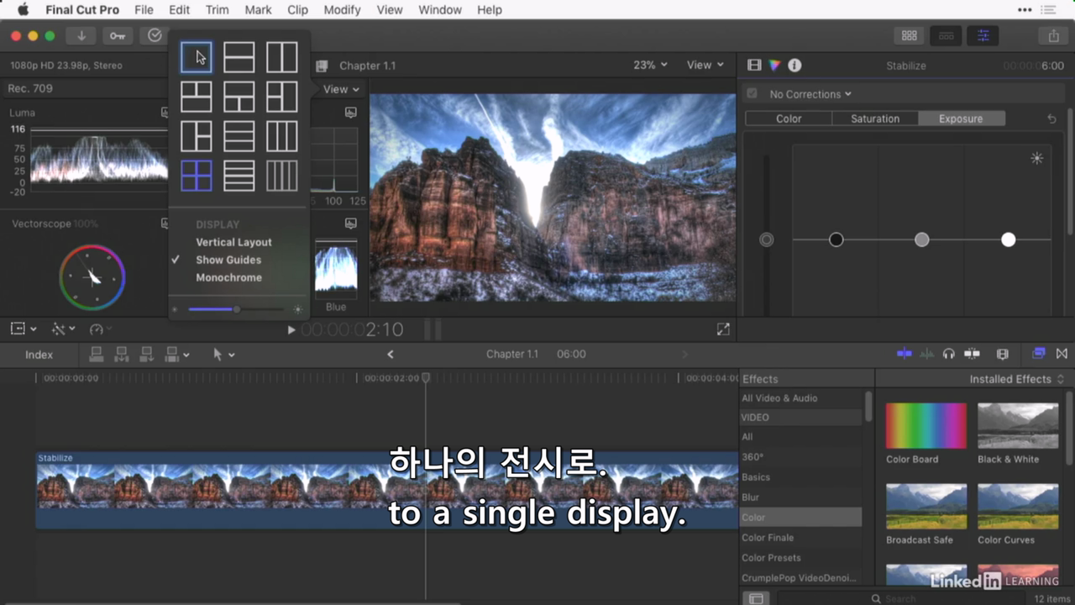1075x605 pixels.
Task: Select the Blur effects category
Action: [x=750, y=497]
